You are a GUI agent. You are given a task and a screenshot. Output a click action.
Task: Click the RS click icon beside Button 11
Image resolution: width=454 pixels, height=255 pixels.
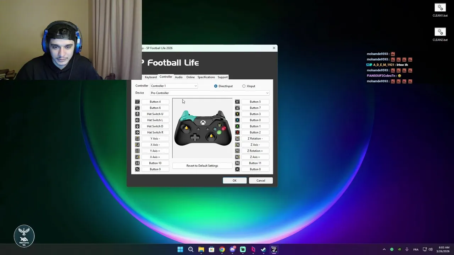pyautogui.click(x=237, y=163)
